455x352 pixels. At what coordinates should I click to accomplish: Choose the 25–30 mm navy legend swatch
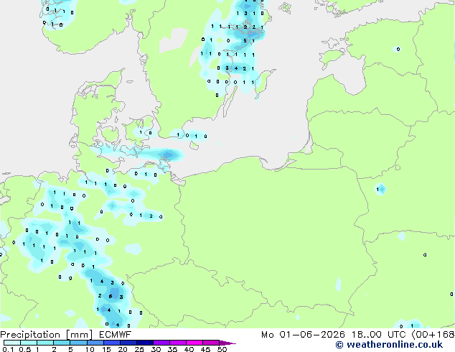(144, 343)
